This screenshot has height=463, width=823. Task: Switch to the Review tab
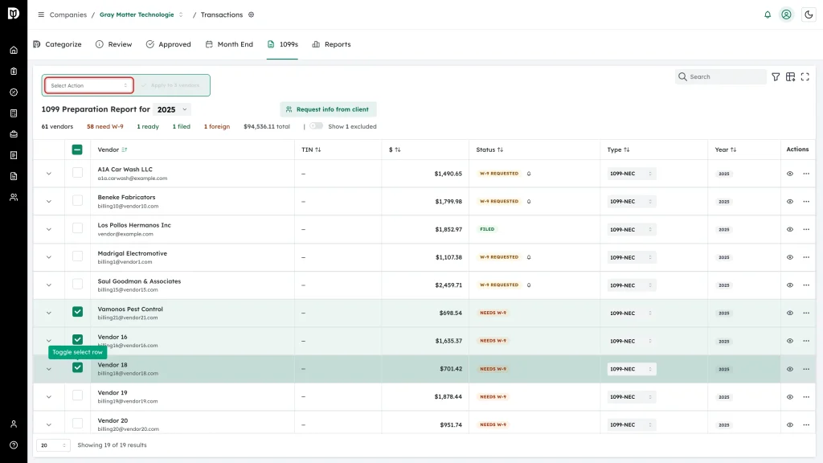point(114,44)
